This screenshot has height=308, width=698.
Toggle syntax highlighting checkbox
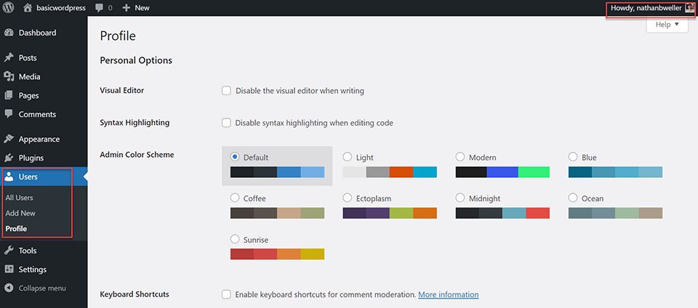pos(226,123)
